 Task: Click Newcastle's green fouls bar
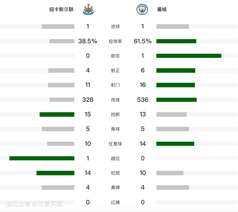(55, 173)
